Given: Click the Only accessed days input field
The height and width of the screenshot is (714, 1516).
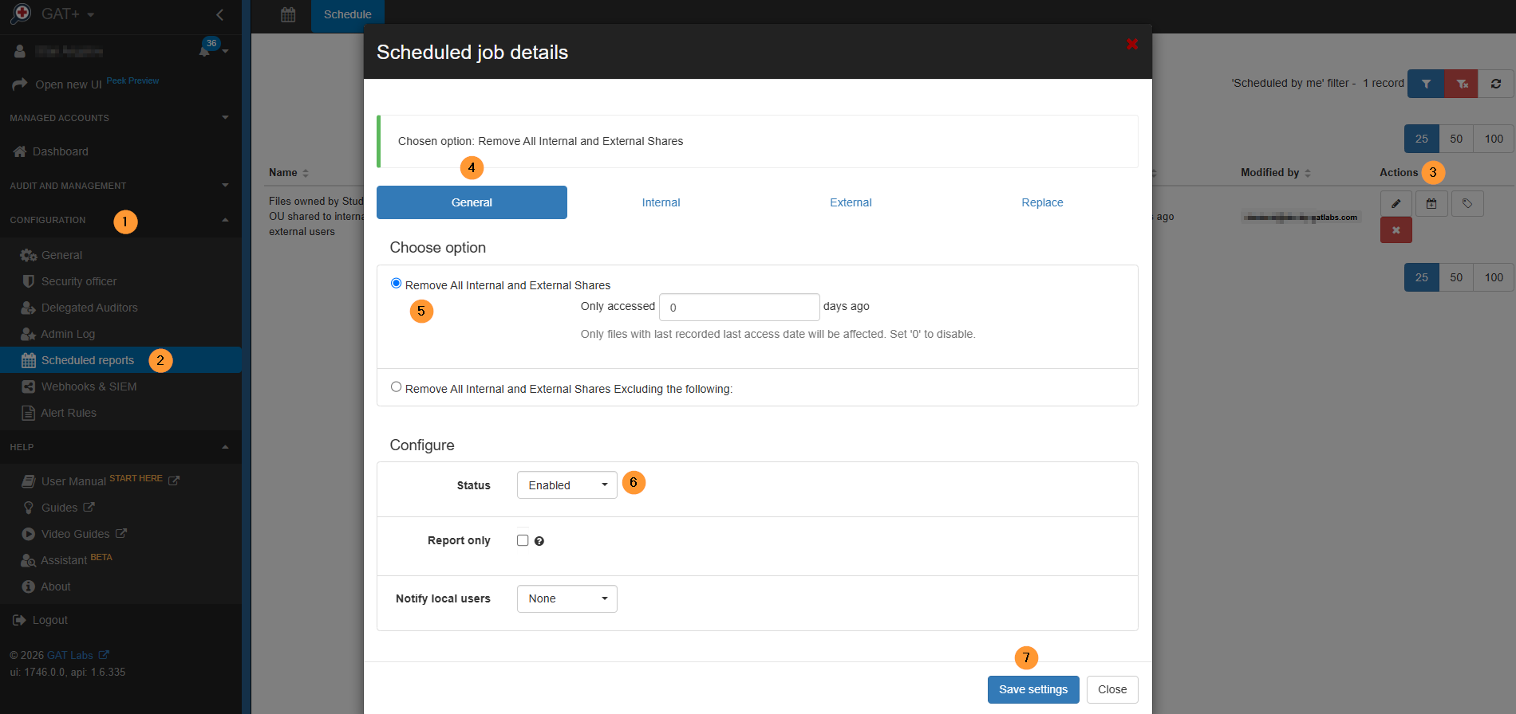Looking at the screenshot, I should [x=739, y=307].
